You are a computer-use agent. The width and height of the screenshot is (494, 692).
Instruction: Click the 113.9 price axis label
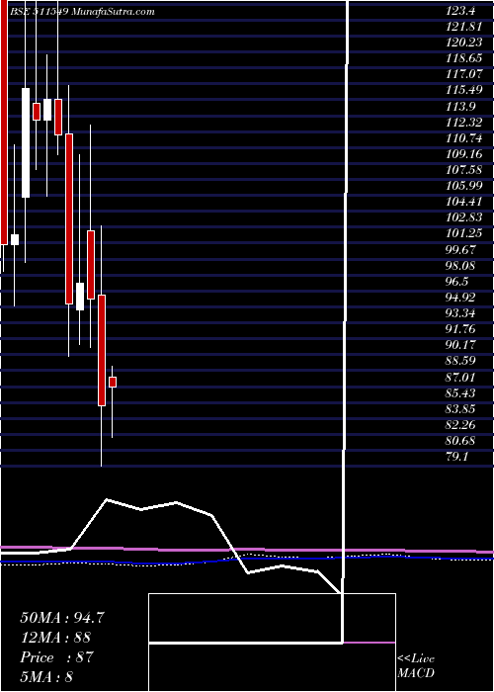[x=460, y=107]
